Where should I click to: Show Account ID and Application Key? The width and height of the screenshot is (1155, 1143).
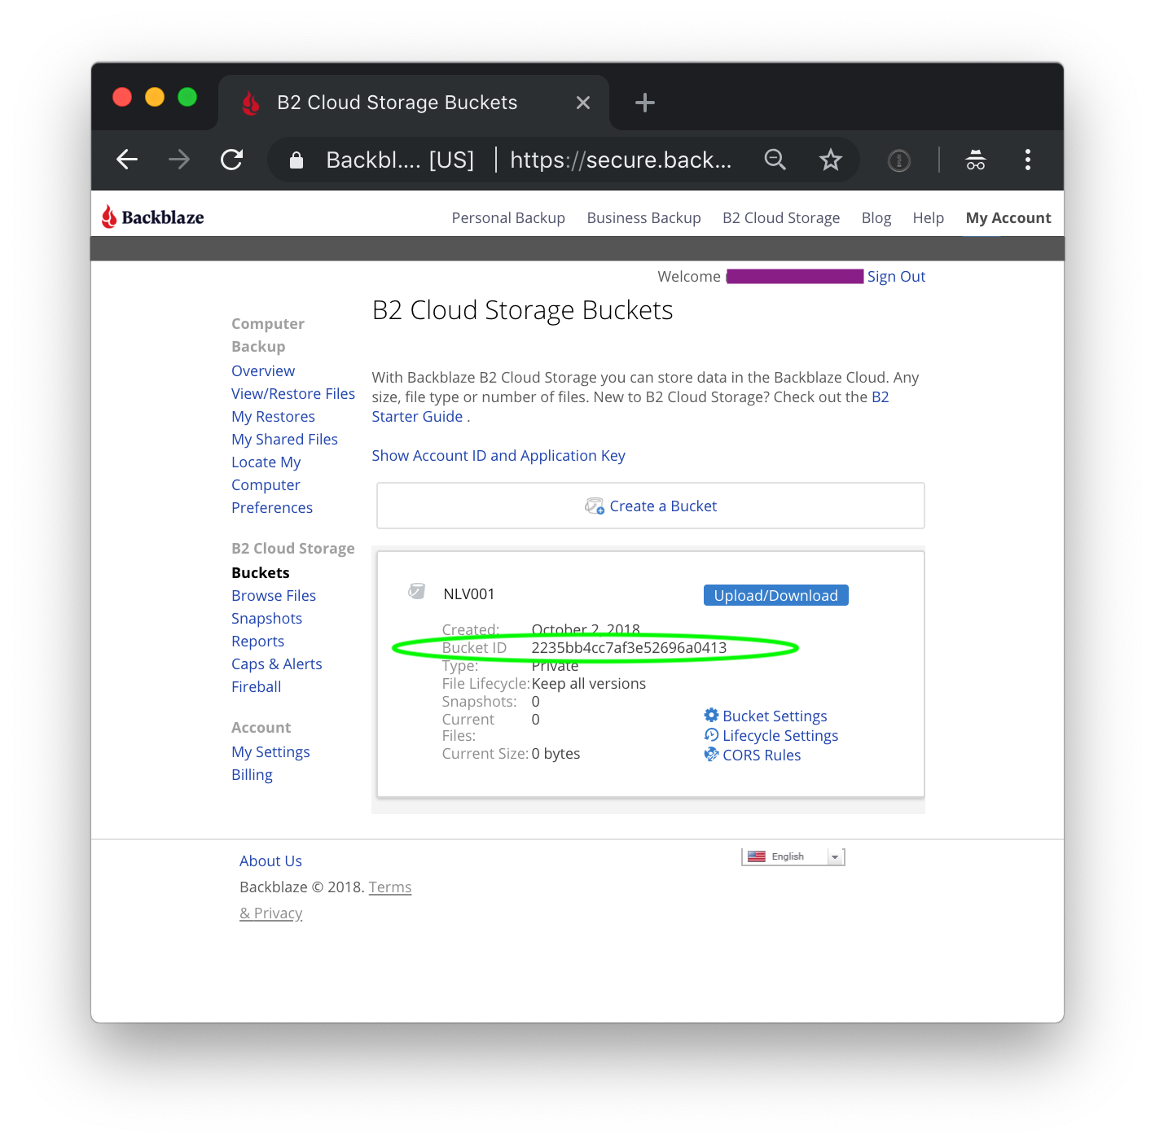(498, 456)
